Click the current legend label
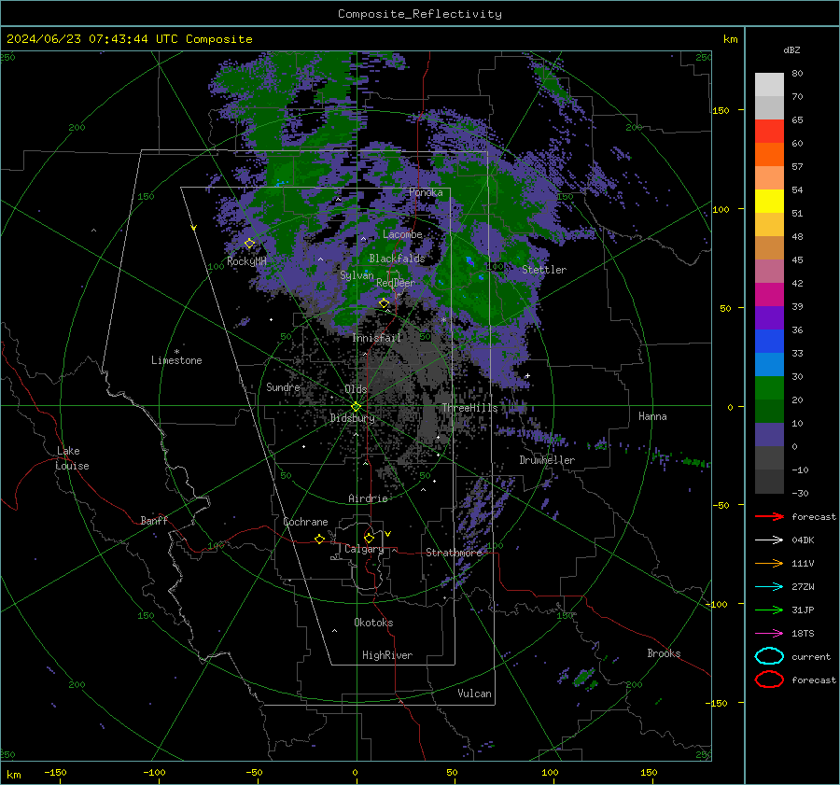 [x=811, y=656]
